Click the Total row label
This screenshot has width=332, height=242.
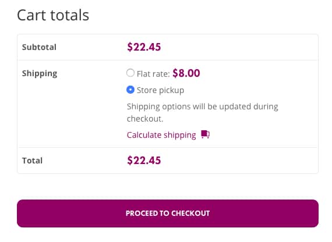[33, 161]
